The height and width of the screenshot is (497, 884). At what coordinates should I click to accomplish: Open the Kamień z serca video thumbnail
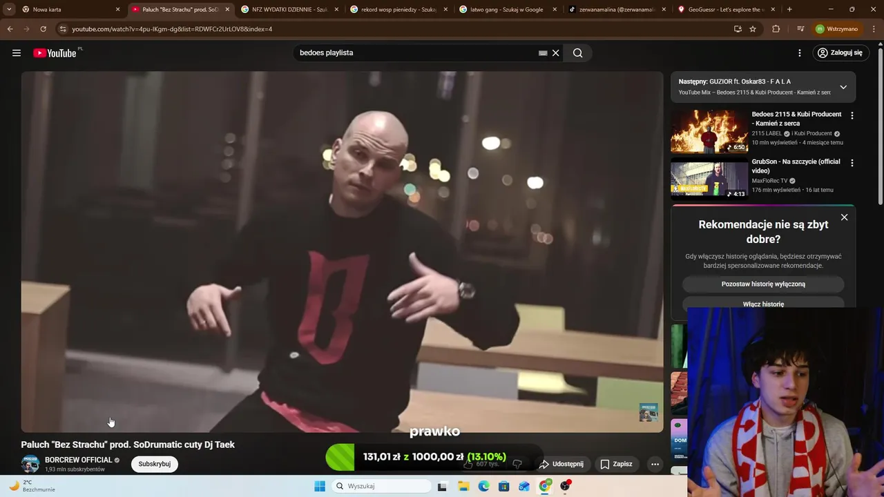click(x=709, y=131)
